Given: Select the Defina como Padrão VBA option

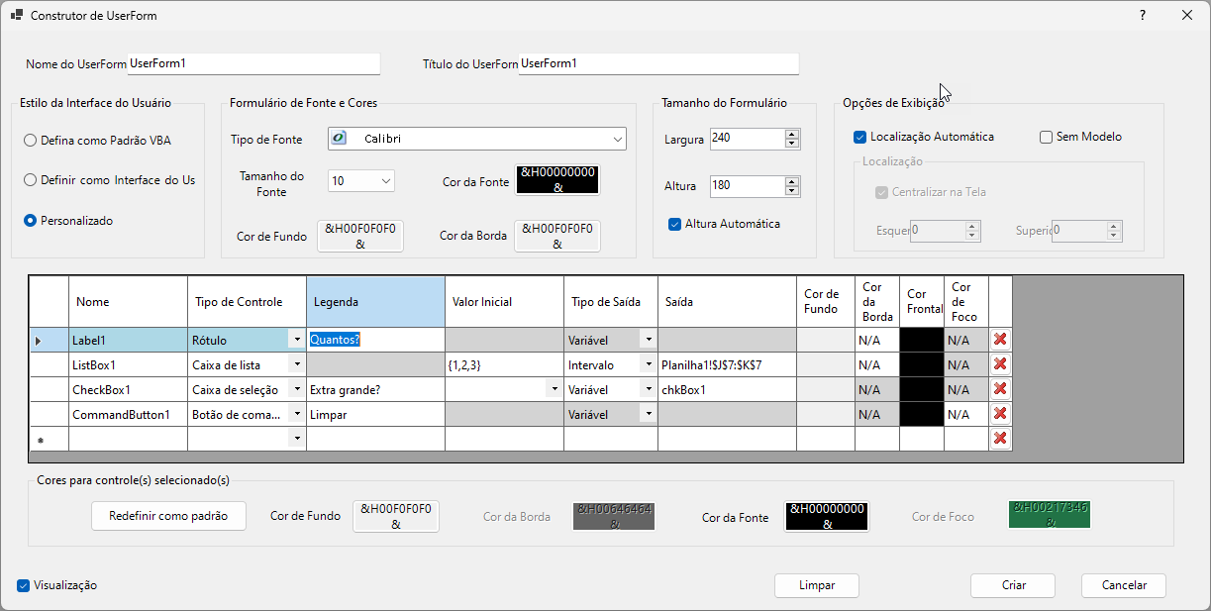Looking at the screenshot, I should pyautogui.click(x=31, y=141).
